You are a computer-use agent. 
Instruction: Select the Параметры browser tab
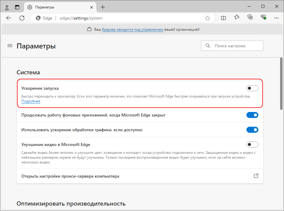click(60, 7)
